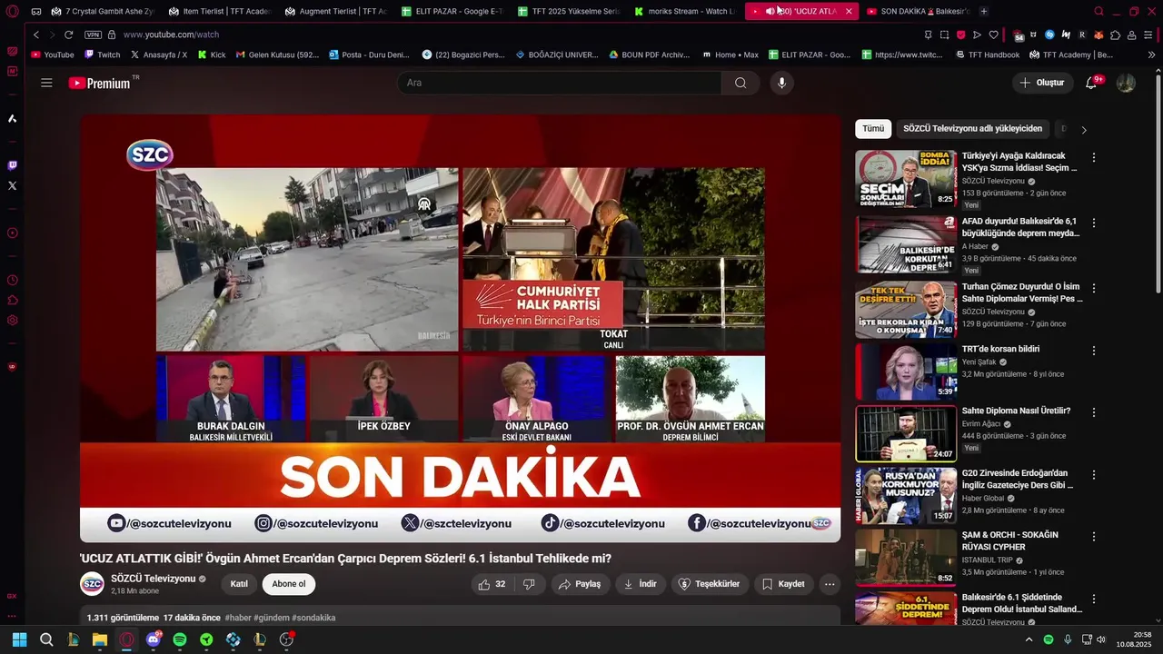Join the channel with Katıl
Image resolution: width=1163 pixels, height=654 pixels.
click(x=239, y=584)
